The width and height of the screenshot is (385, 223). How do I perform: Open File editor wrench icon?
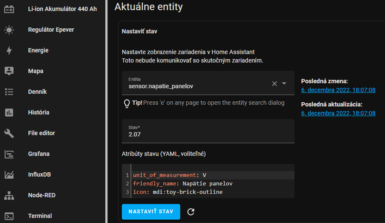tap(9, 133)
